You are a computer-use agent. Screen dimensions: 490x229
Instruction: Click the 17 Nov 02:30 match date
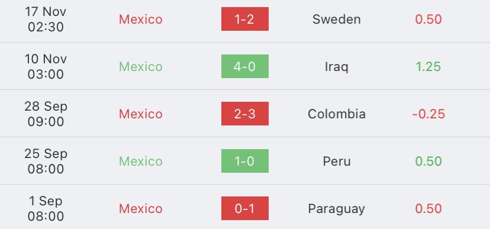point(46,20)
